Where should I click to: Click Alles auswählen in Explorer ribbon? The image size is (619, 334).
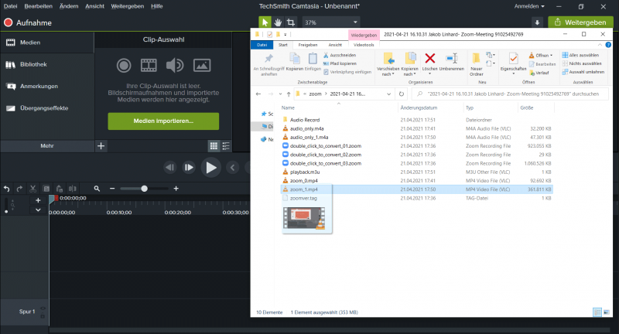pos(581,55)
